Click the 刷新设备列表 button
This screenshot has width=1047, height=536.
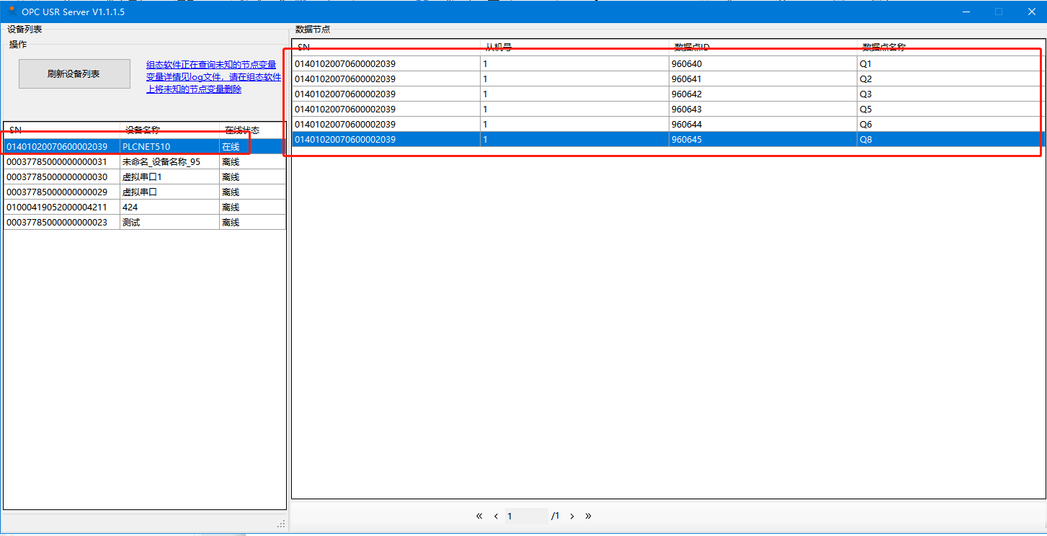point(74,74)
